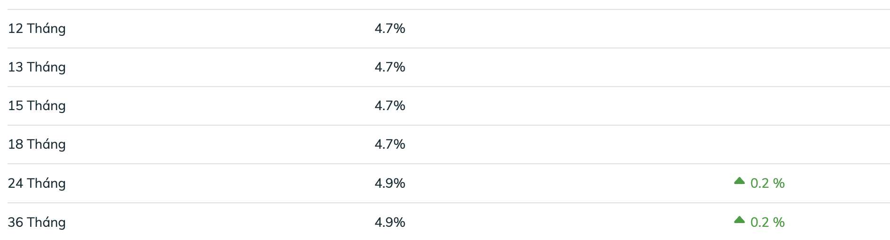Select the 36 Tháng term label
890x240 pixels.
(x=37, y=223)
